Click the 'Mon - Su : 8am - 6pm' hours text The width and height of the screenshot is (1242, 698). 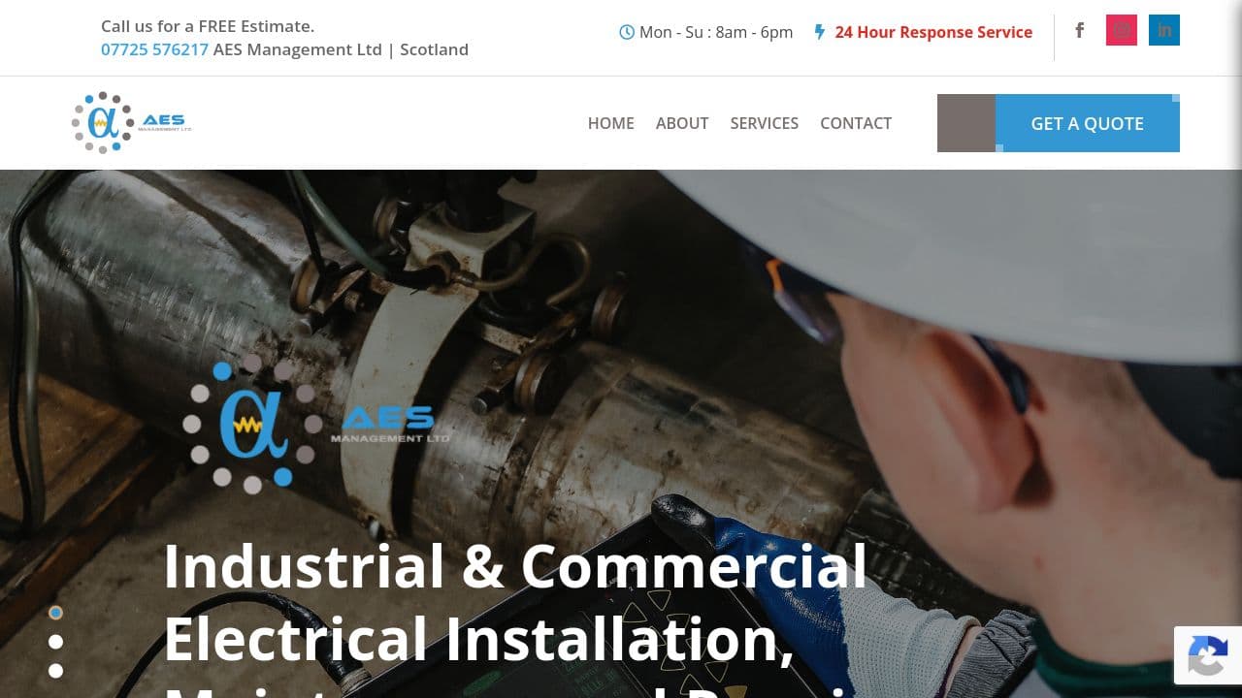coord(716,32)
